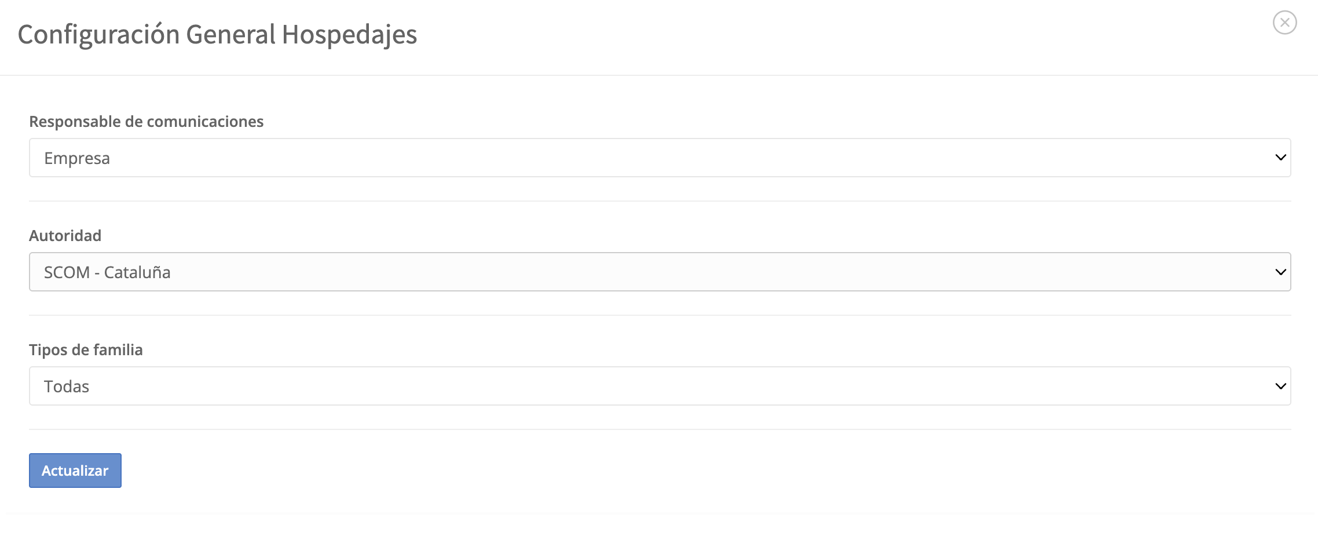Expand the combo box showing Todas
Image resolution: width=1318 pixels, height=547 pixels.
660,386
